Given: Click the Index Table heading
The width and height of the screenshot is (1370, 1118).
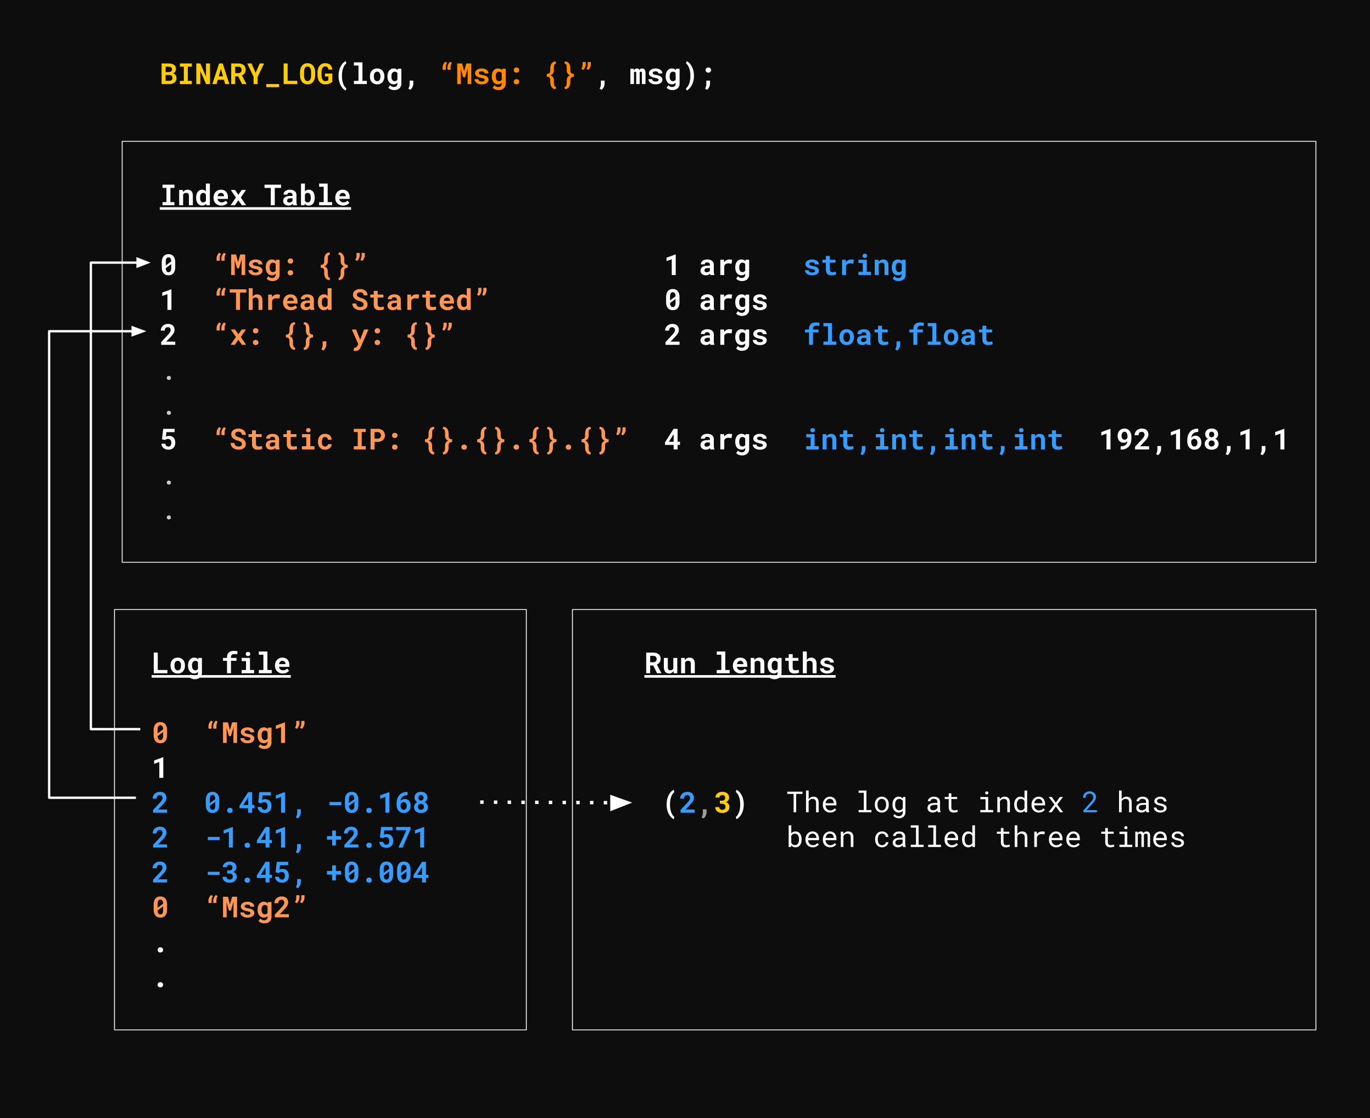Looking at the screenshot, I should click(255, 196).
